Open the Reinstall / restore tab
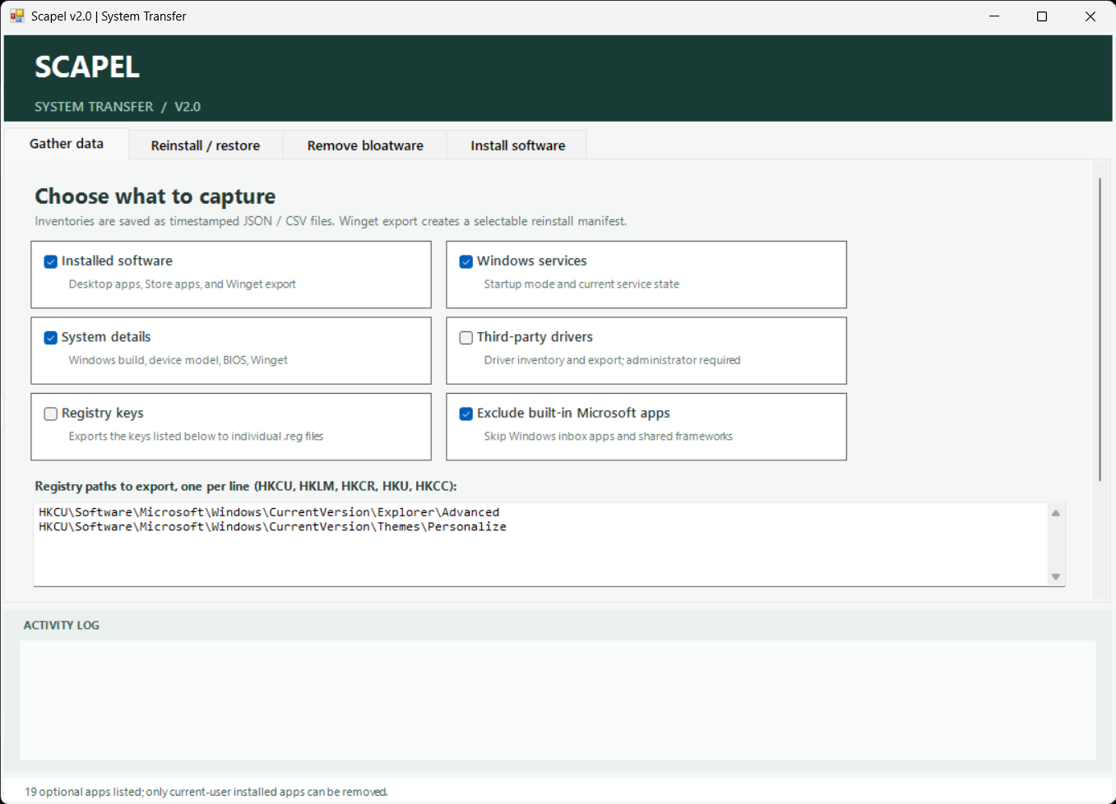This screenshot has width=1116, height=804. (206, 146)
